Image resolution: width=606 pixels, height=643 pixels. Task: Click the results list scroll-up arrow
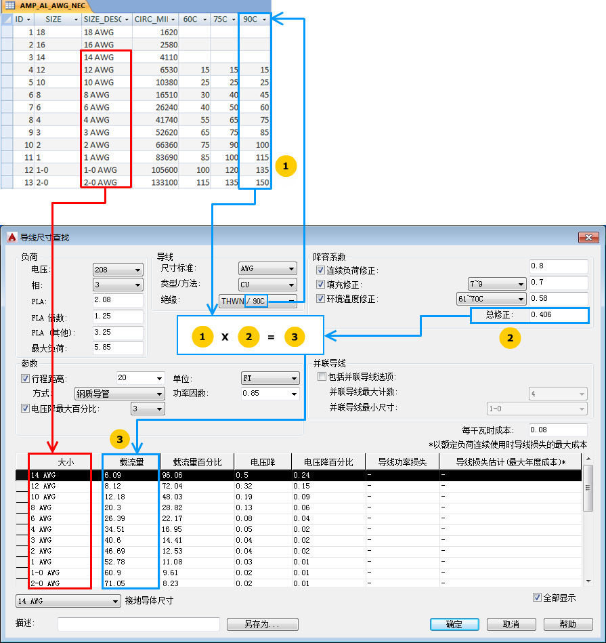click(588, 459)
